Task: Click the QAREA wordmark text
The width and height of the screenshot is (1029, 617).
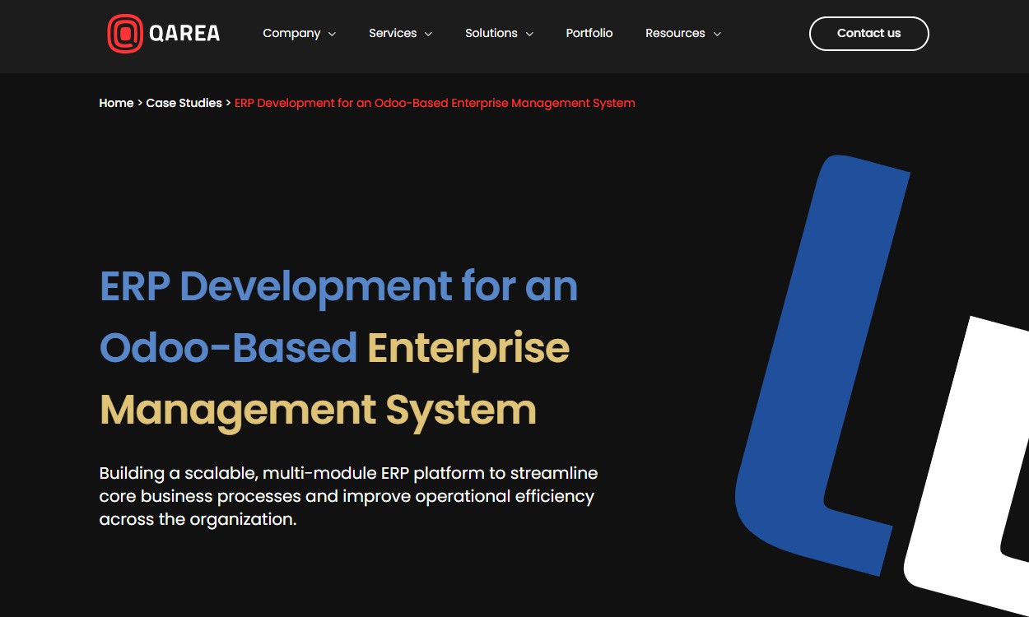Action: click(184, 34)
